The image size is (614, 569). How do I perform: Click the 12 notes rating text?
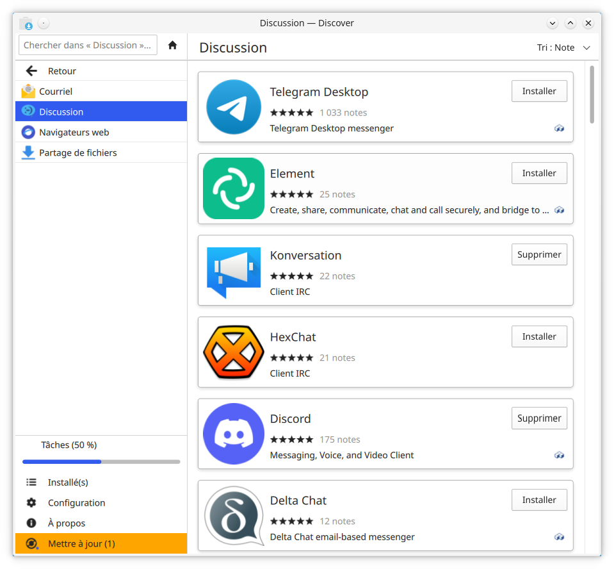pyautogui.click(x=337, y=521)
